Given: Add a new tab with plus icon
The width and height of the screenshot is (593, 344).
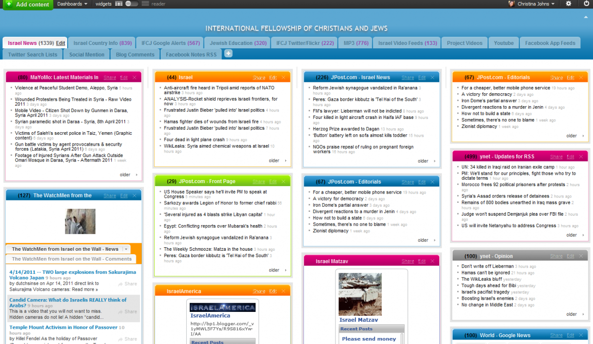Looking at the screenshot, I should pos(228,53).
